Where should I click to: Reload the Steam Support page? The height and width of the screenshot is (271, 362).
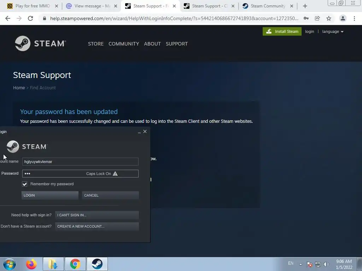[x=30, y=18]
